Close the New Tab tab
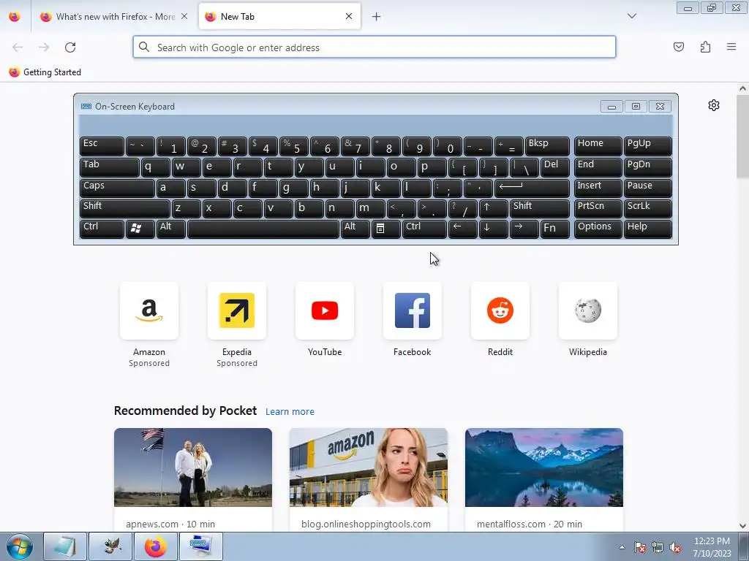This screenshot has height=561, width=749. [x=349, y=16]
